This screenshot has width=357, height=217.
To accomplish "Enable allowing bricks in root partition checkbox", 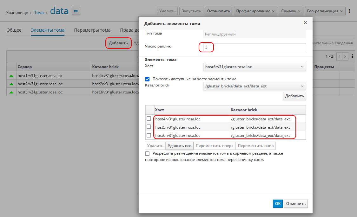I will pos(147,153).
